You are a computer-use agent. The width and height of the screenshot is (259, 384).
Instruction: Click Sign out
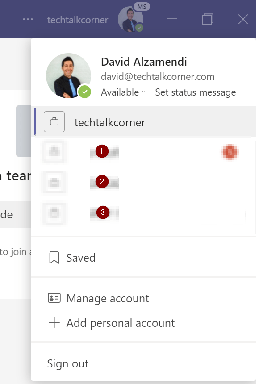[x=68, y=363]
